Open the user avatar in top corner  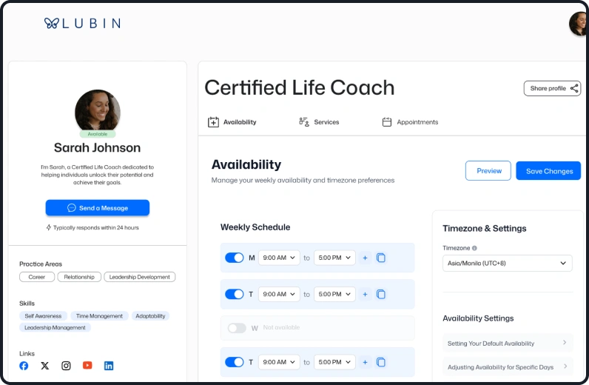[x=578, y=24]
